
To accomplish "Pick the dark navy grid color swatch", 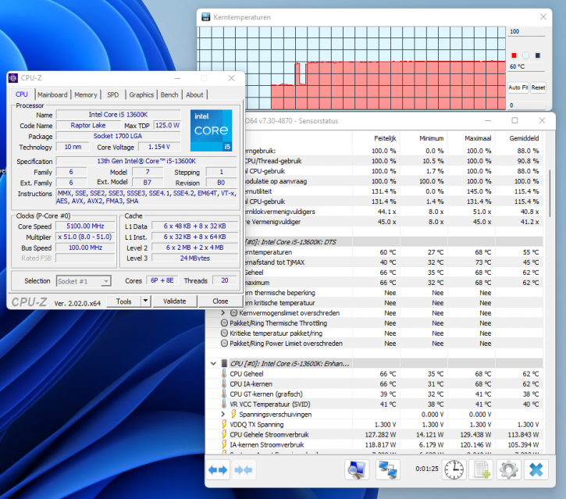I will coord(537,55).
